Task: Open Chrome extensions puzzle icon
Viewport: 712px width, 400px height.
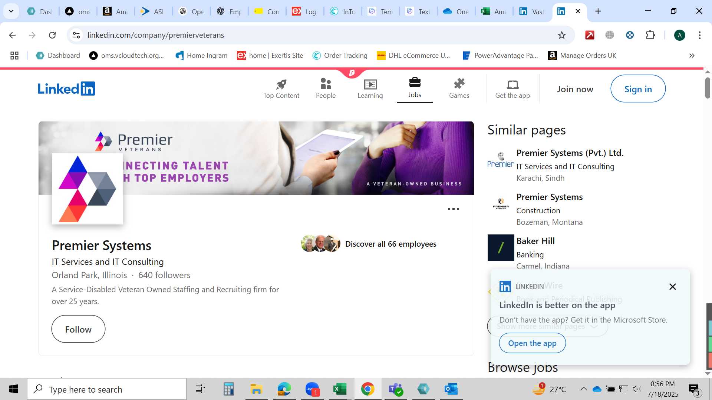Action: (x=650, y=35)
